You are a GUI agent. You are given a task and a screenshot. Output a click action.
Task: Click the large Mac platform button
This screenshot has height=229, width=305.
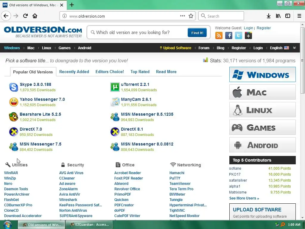(262, 92)
